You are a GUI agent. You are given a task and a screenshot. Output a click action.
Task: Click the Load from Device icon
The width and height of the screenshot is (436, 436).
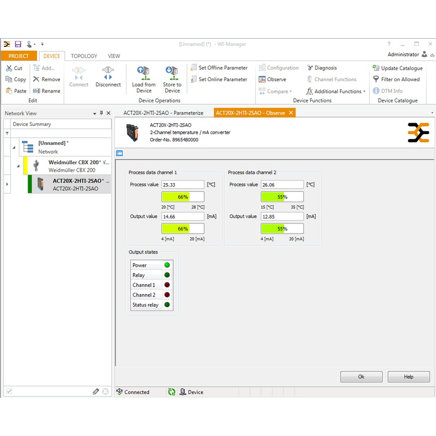tap(143, 73)
